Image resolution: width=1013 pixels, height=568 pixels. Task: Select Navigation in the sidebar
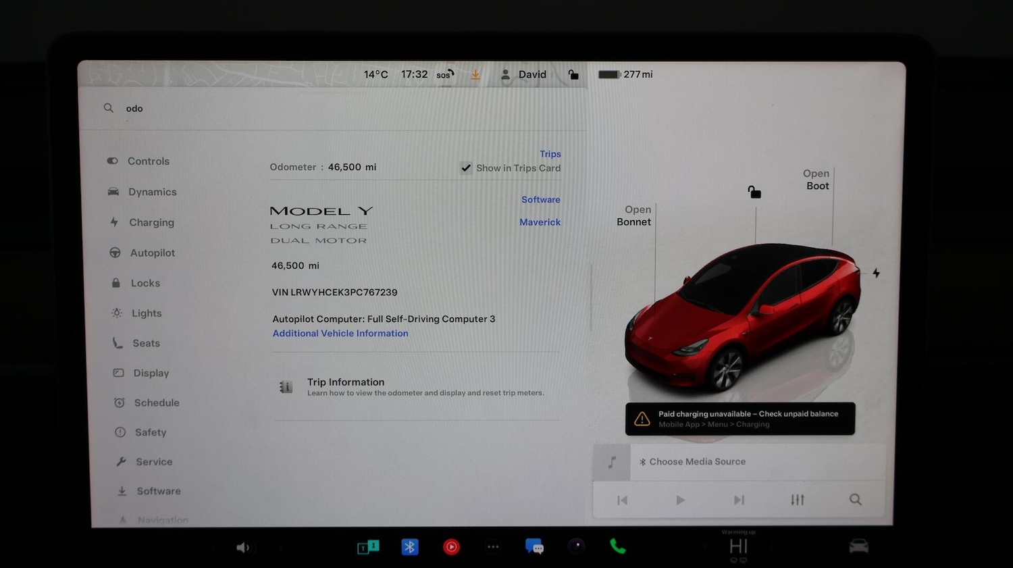(x=154, y=520)
